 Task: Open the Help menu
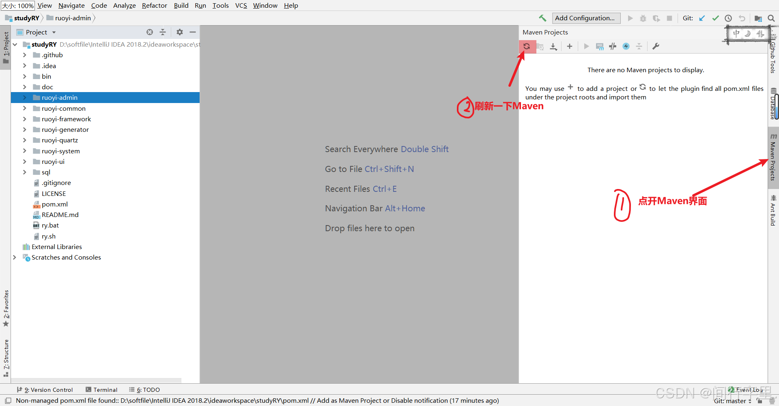coord(291,6)
